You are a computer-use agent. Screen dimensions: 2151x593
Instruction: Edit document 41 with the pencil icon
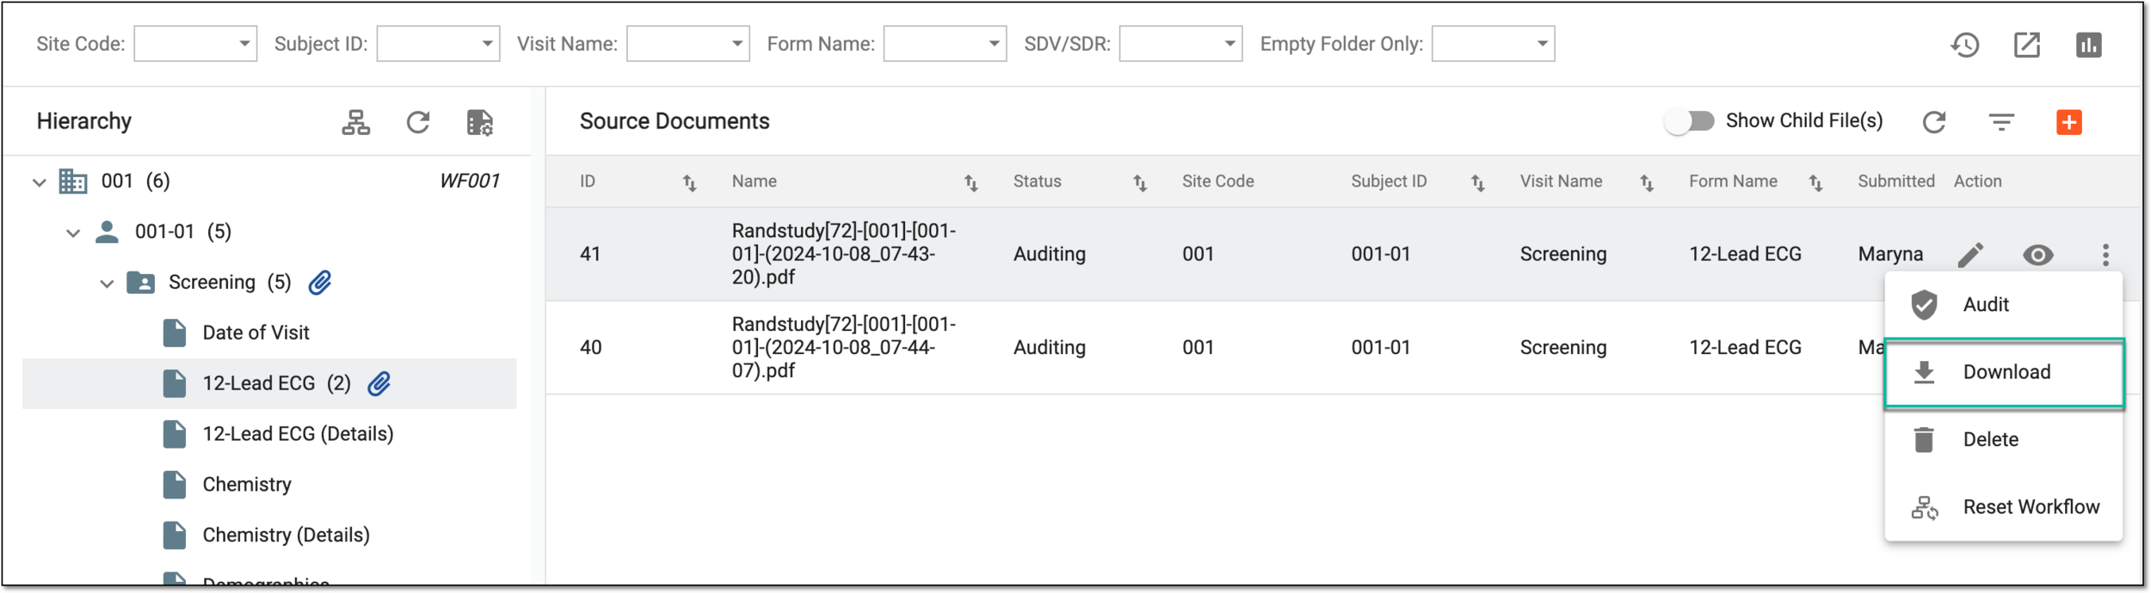coord(1970,254)
